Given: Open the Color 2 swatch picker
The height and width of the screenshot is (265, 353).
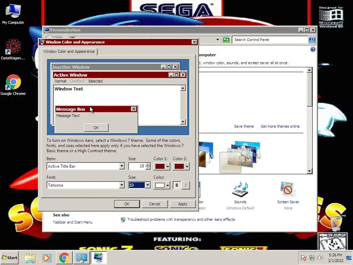Looking at the screenshot, I should (181, 166).
